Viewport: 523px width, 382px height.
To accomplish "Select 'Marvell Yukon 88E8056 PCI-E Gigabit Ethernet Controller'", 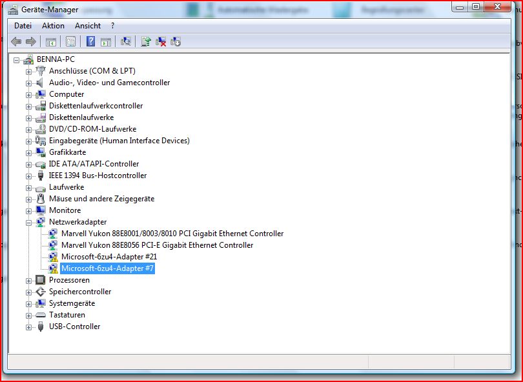I will pyautogui.click(x=158, y=245).
